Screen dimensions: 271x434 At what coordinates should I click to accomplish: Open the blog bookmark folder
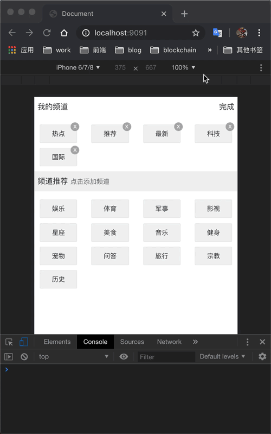pos(128,50)
